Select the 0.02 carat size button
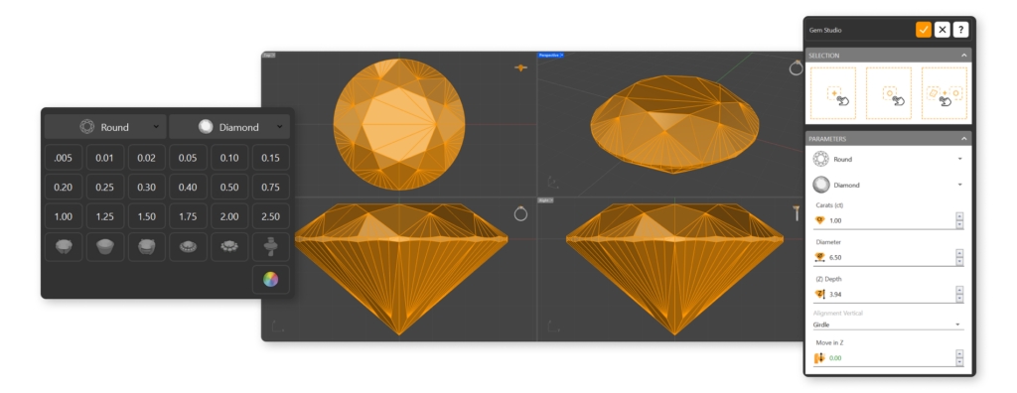Screen dimensions: 1017x393 (x=147, y=158)
